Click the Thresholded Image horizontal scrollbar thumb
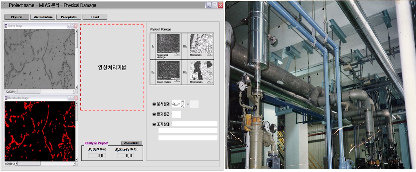Screen dimensions: 416x172 [29, 163]
